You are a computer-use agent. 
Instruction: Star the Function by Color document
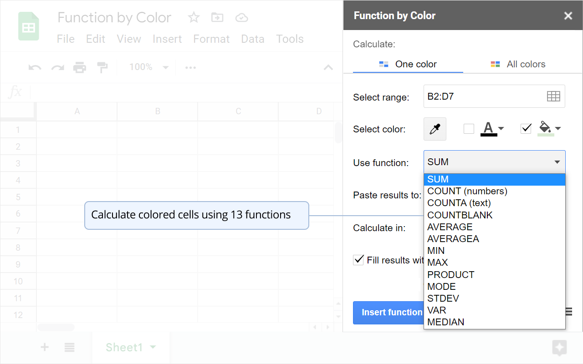pyautogui.click(x=194, y=18)
